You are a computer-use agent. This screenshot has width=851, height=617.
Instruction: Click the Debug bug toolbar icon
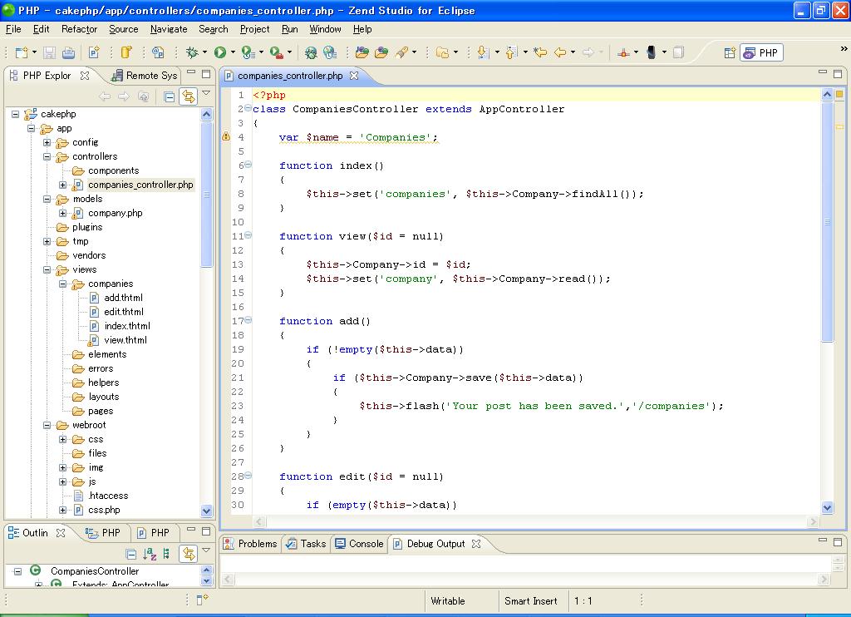pyautogui.click(x=192, y=52)
